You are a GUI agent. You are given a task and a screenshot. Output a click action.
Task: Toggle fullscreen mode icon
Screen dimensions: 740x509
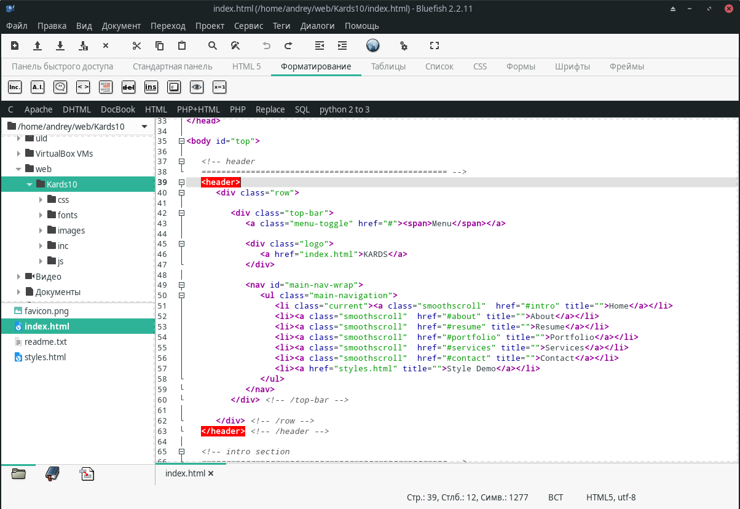point(435,45)
